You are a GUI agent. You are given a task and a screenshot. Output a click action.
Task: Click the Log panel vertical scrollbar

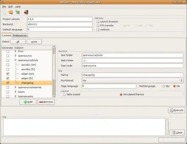pyautogui.click(x=167, y=127)
